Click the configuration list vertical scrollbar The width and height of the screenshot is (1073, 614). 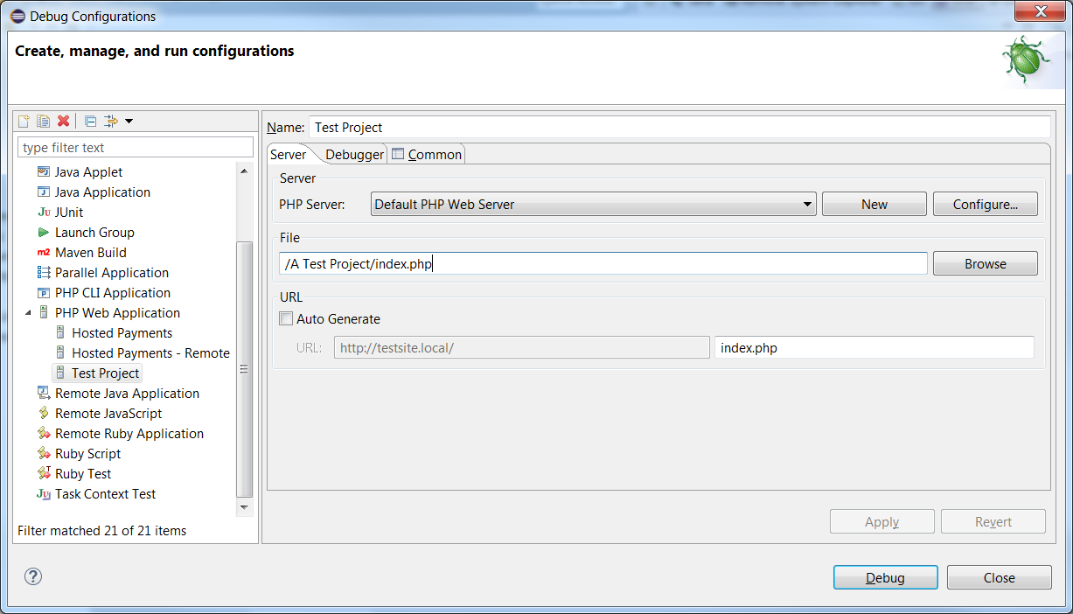click(x=245, y=367)
